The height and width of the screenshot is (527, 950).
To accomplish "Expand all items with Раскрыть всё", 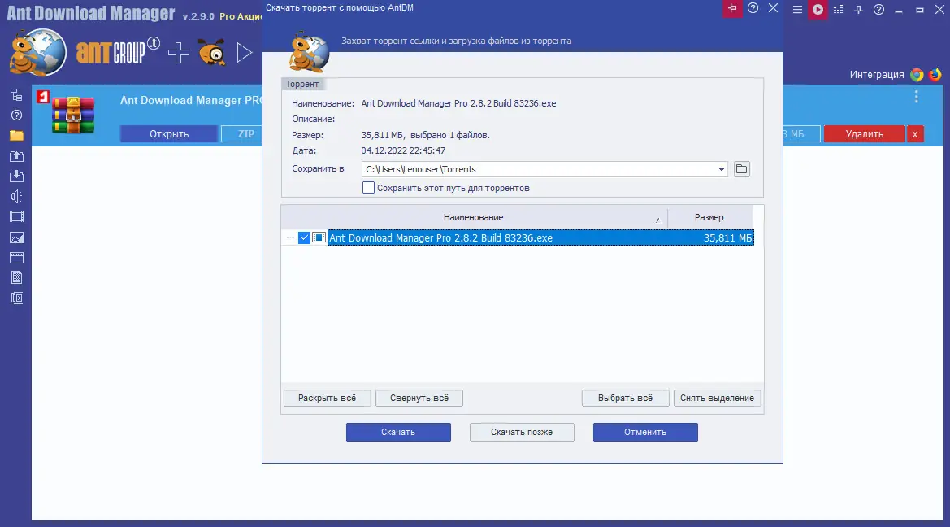I will (x=327, y=398).
